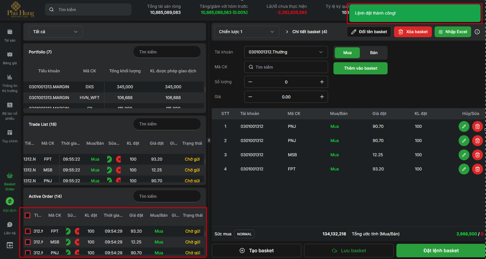
Task: Check the FPT row in Active Order
Action: [x=28, y=231]
